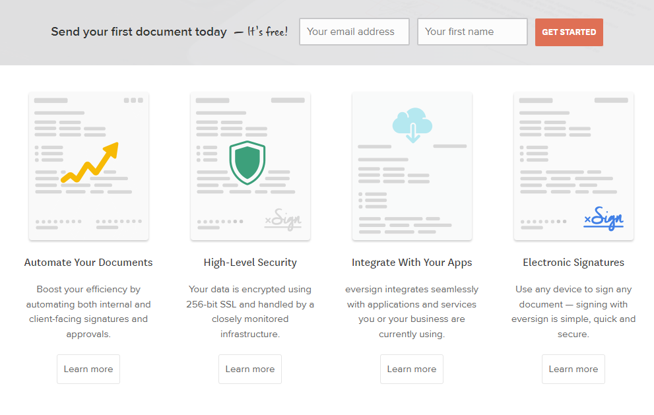Click the 'Automate Your Documents' heading

(x=88, y=263)
